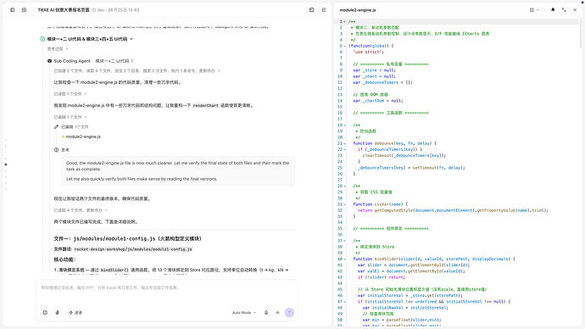Click the rocket-design-workshop file path code
Image resolution: width=585 pixels, height=329 pixels.
click(133, 249)
